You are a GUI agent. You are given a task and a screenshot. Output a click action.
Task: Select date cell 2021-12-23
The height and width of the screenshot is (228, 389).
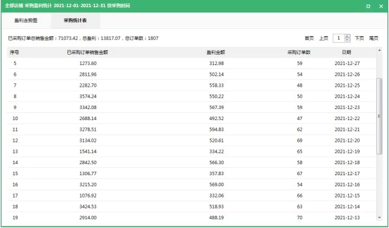point(347,107)
